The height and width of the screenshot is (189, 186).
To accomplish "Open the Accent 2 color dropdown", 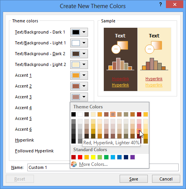I will pyautogui.click(x=79, y=86).
